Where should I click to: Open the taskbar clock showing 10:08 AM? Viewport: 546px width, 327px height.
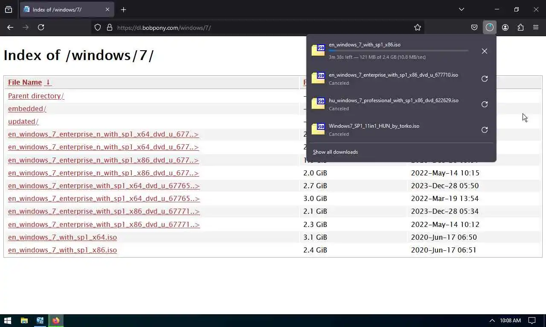tap(510, 321)
